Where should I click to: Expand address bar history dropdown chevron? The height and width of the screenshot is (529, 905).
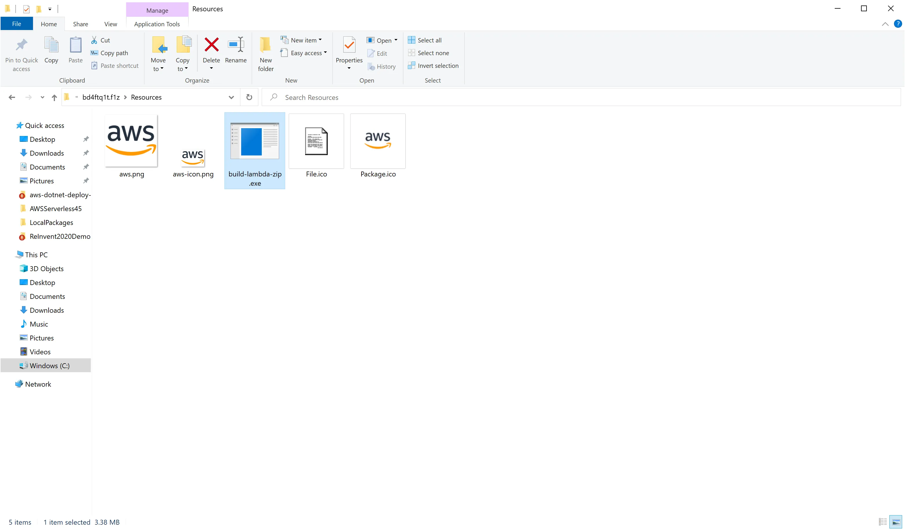(231, 97)
